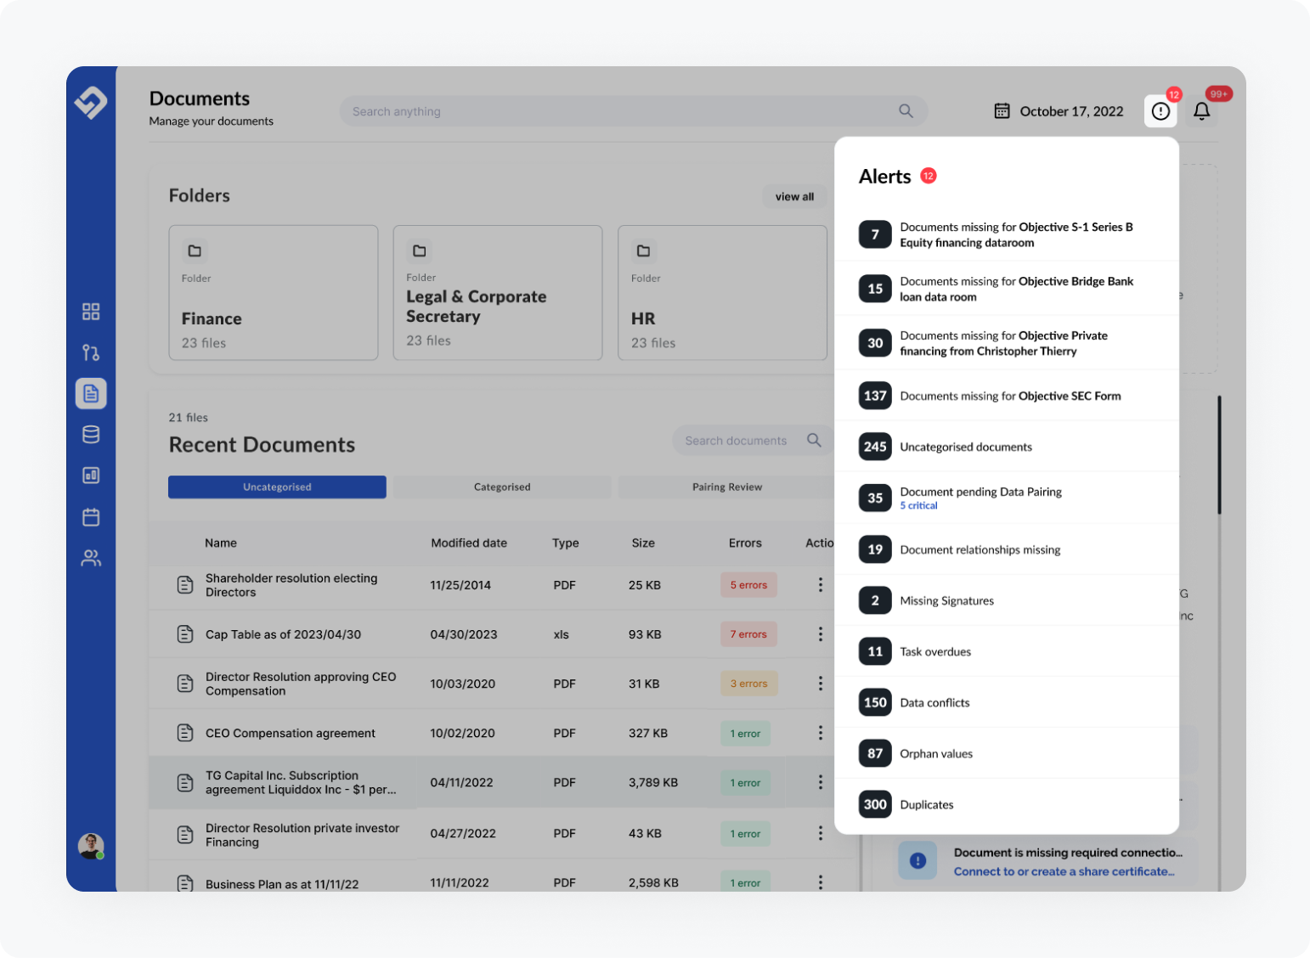Click the magnifier in Search documents field

(x=814, y=440)
